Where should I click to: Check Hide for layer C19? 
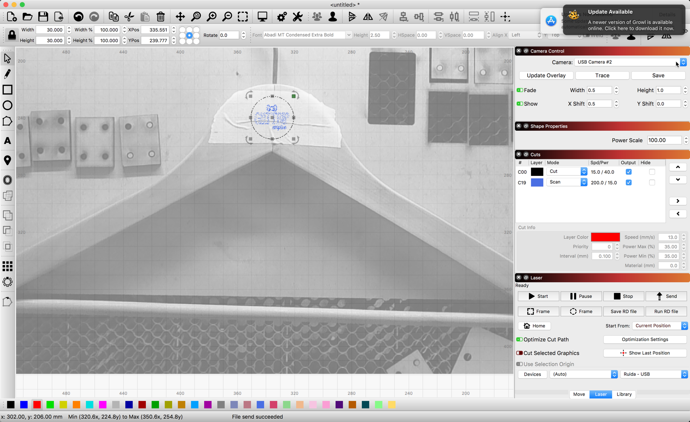(652, 182)
